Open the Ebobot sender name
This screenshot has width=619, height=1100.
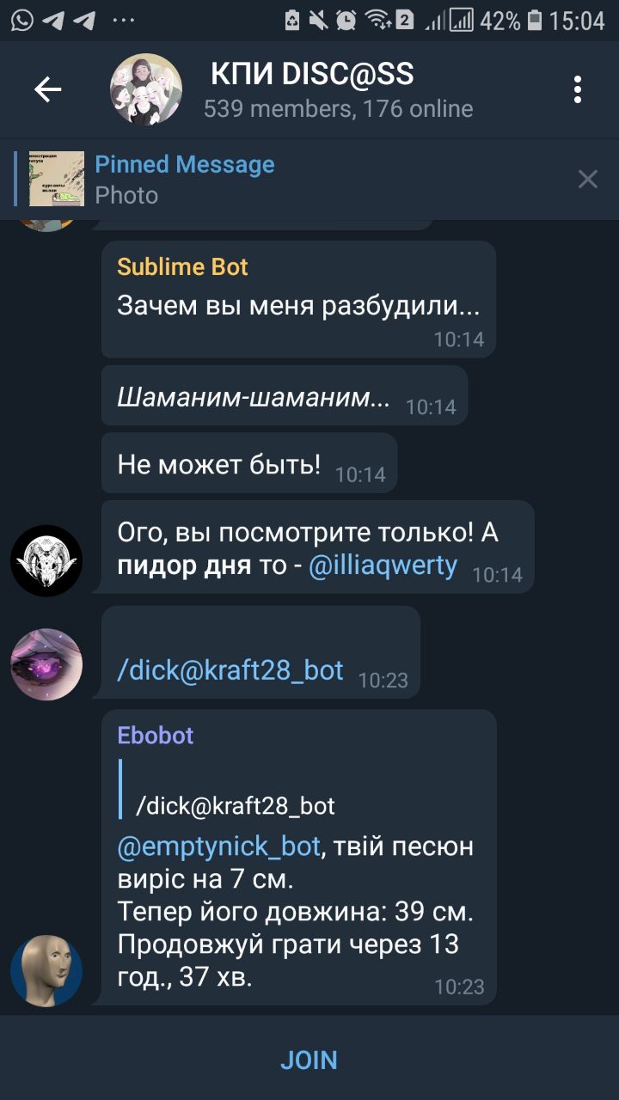click(156, 736)
